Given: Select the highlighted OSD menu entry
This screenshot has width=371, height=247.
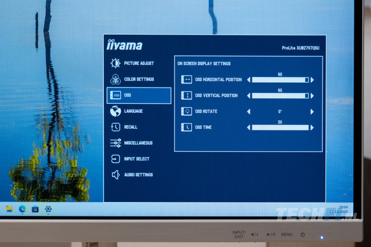Looking at the screenshot, I should click(x=139, y=95).
